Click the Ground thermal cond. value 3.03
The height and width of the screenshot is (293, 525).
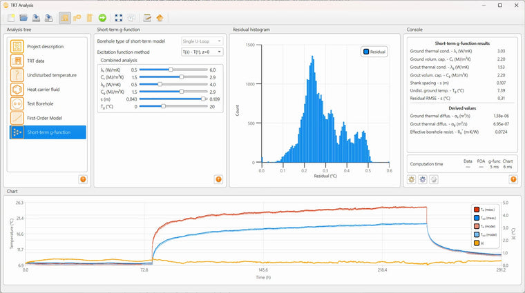pos(501,51)
